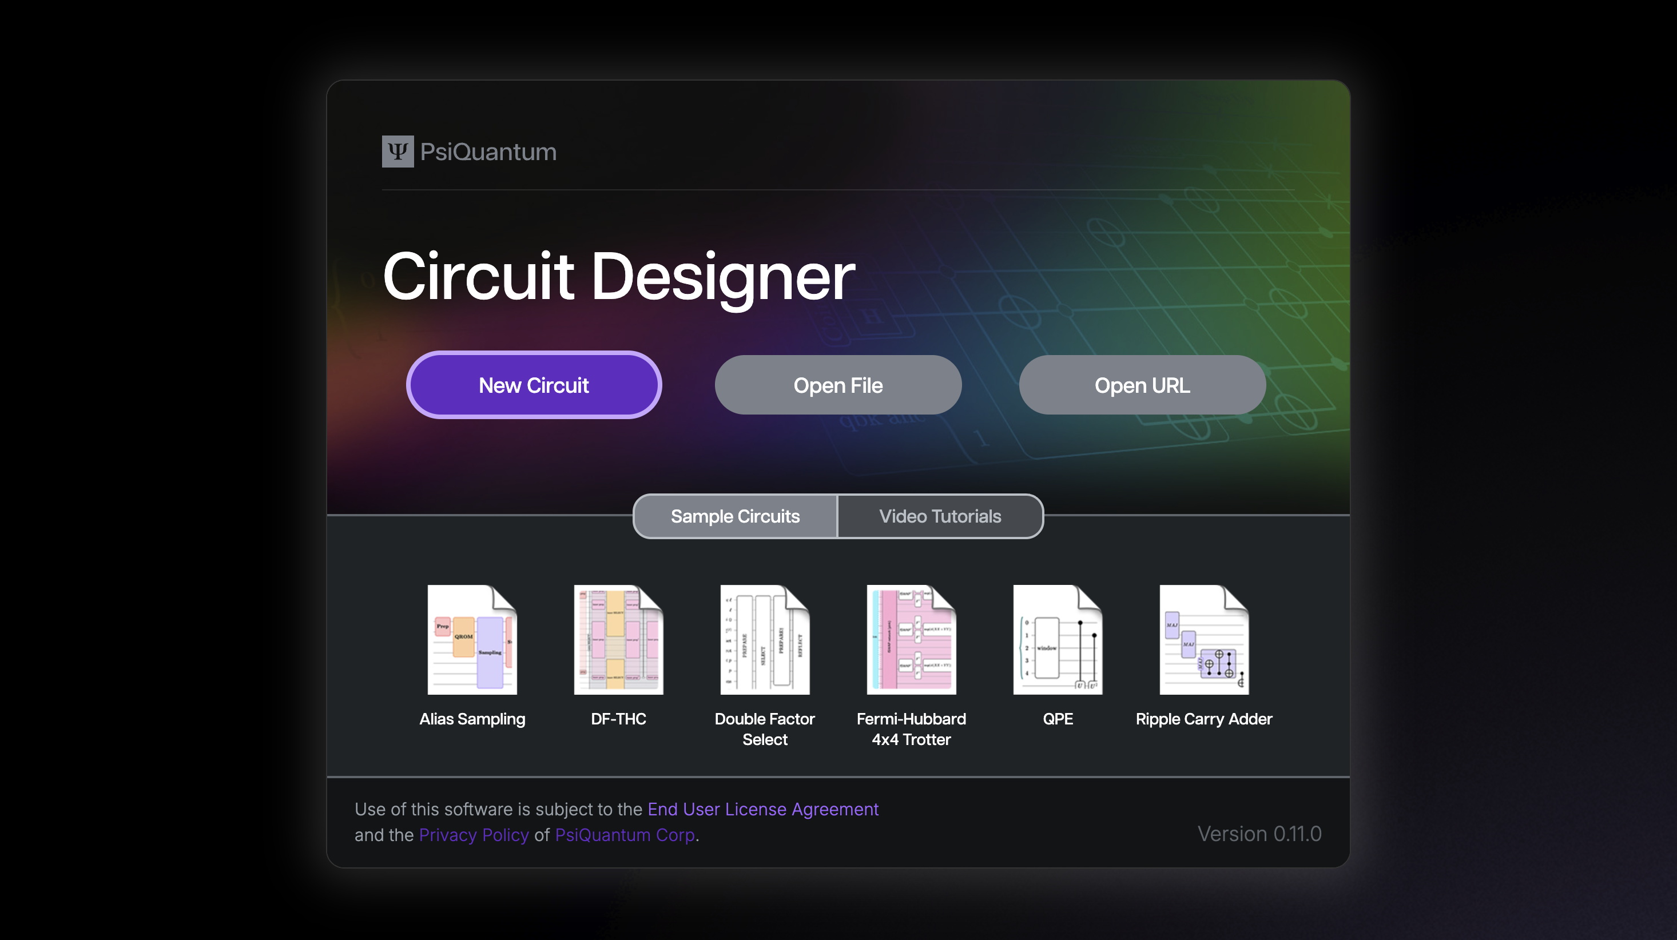Open the End User License Agreement
1677x940 pixels.
pyautogui.click(x=762, y=809)
